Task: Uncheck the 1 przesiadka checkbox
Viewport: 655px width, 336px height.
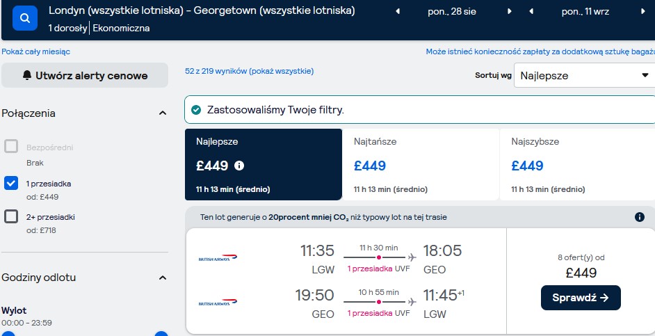Action: coord(11,183)
